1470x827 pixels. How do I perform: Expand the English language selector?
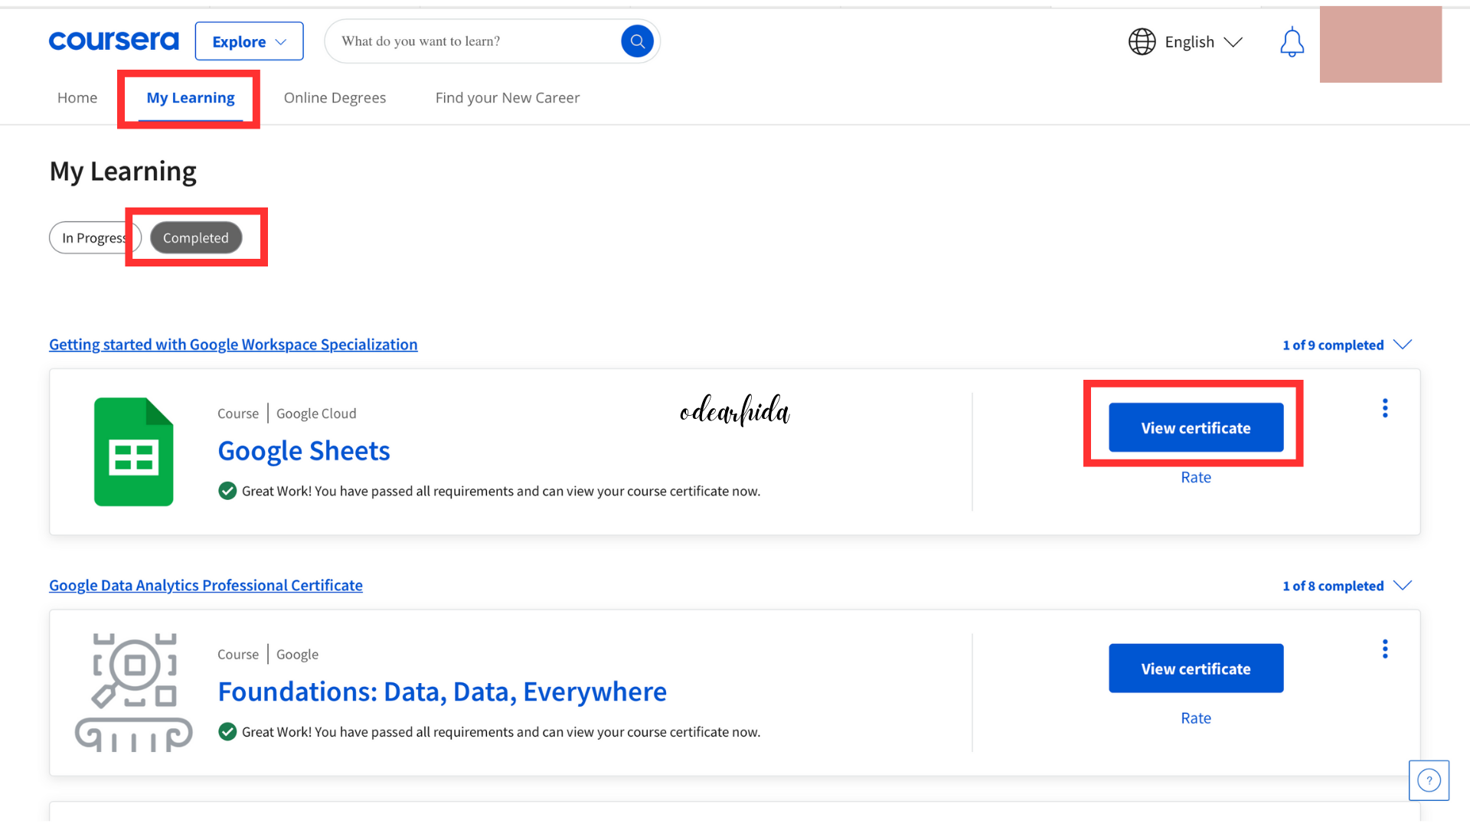[x=1203, y=42]
